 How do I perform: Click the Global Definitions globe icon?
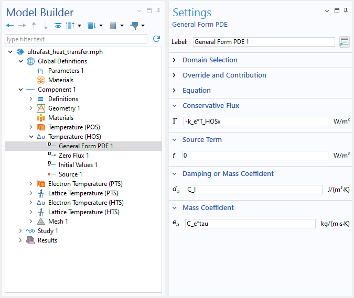click(x=31, y=61)
